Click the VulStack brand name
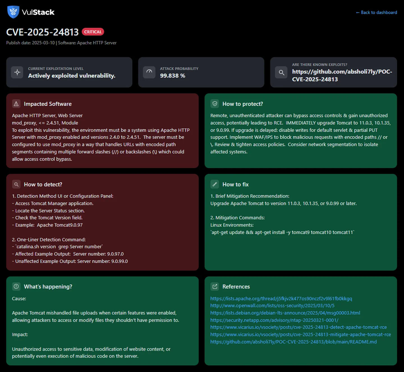Image resolution: width=404 pixels, height=372 pixels. tap(38, 12)
